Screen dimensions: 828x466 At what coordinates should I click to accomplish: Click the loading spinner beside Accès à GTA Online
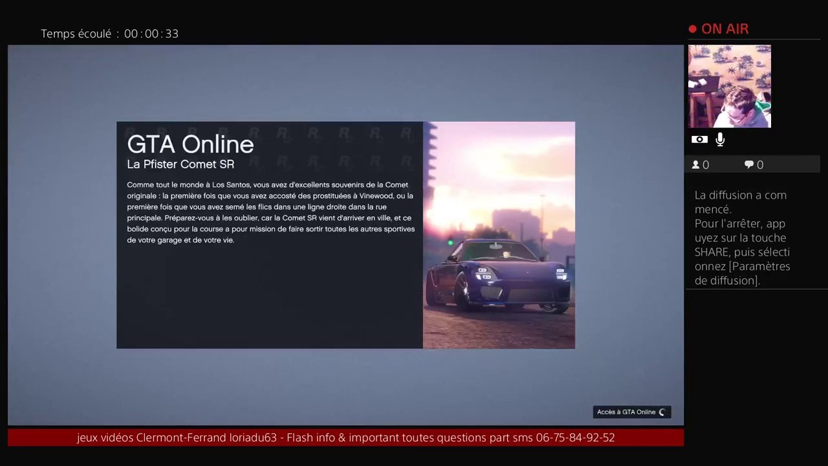pos(662,412)
